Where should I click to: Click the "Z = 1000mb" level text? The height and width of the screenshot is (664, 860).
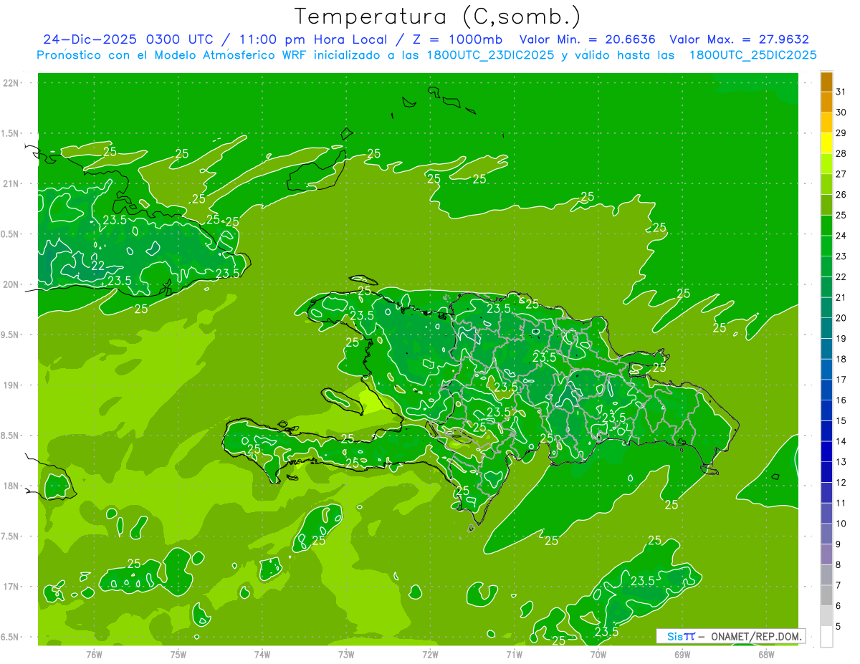(457, 39)
